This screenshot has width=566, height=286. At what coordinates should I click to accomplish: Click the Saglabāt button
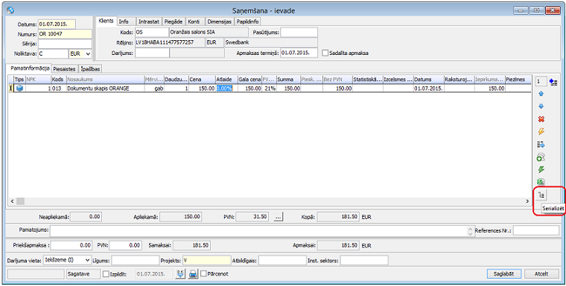tap(504, 274)
